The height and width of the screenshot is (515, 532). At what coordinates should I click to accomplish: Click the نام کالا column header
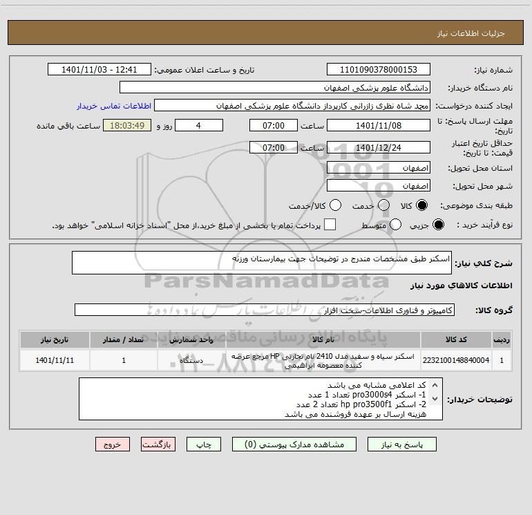[323, 339]
